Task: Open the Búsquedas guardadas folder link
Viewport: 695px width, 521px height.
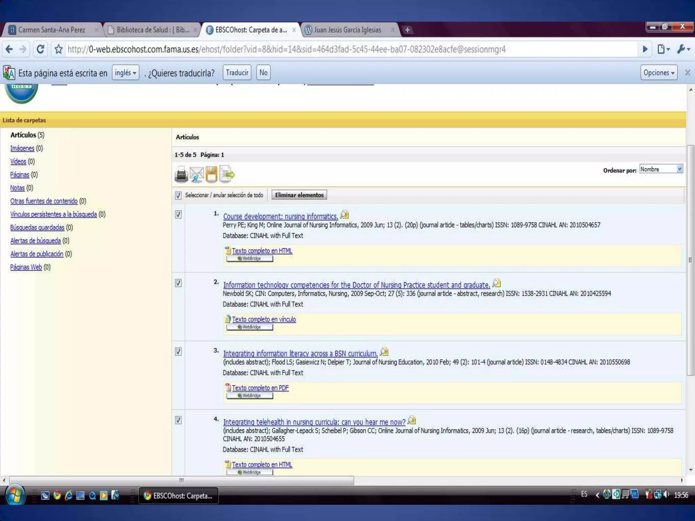Action: (x=37, y=228)
